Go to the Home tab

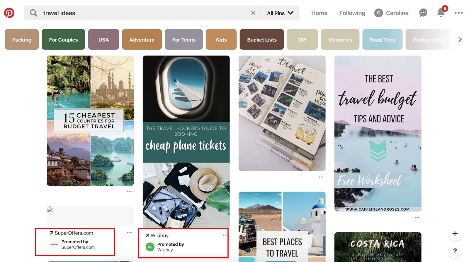319,13
